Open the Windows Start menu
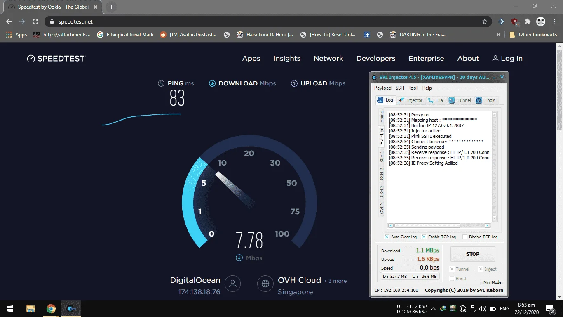563x317 pixels. point(10,309)
